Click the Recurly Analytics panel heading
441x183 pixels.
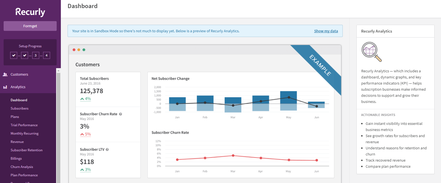coord(377,31)
